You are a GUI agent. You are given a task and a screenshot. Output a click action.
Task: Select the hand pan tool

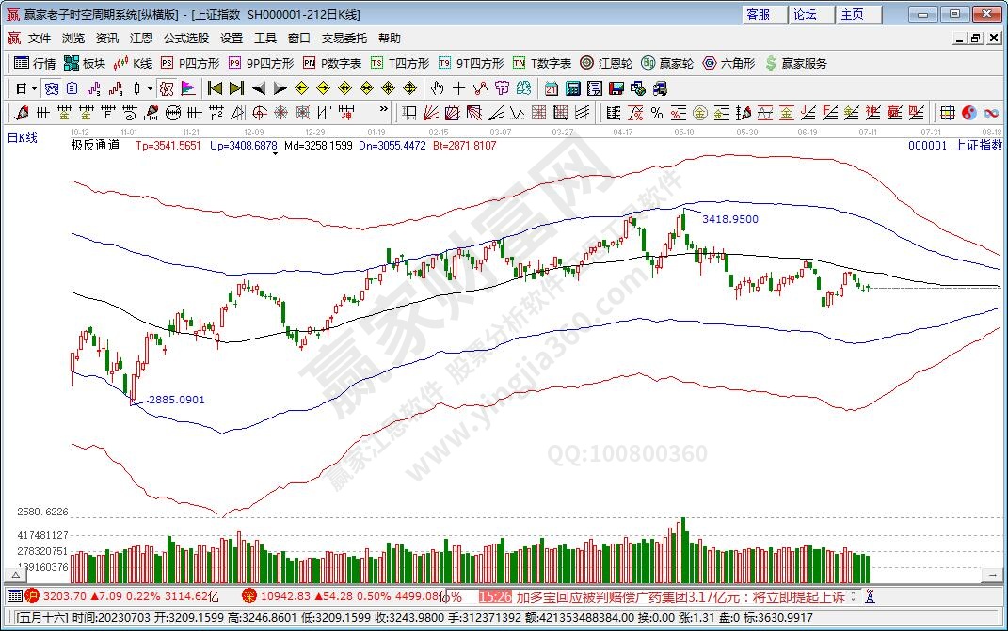(437, 88)
